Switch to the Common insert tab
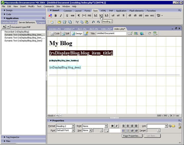The width and height of the screenshot is (184, 145). tap(68, 11)
